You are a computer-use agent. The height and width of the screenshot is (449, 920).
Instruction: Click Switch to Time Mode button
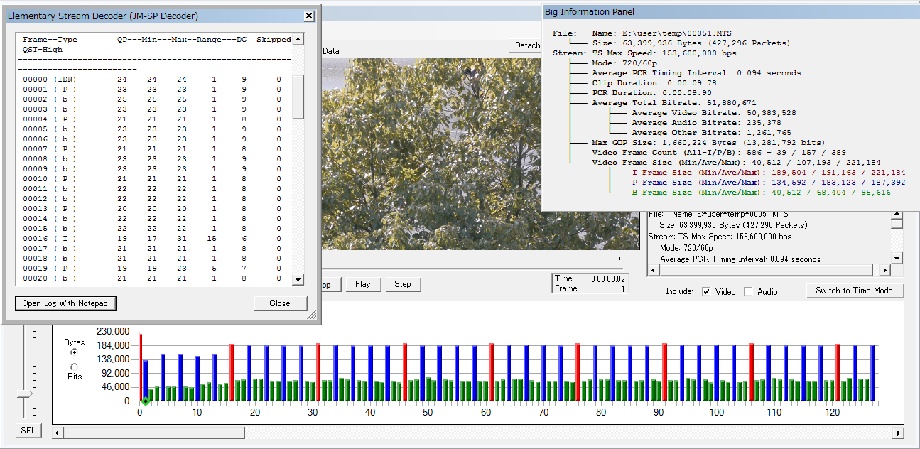854,290
